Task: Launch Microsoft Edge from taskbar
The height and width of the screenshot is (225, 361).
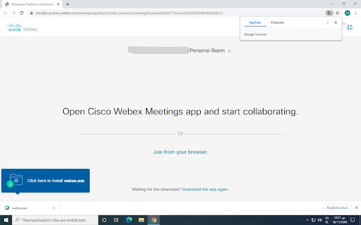Action: [129, 220]
